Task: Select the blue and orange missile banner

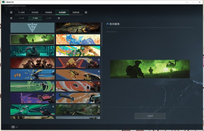Action: point(78,98)
